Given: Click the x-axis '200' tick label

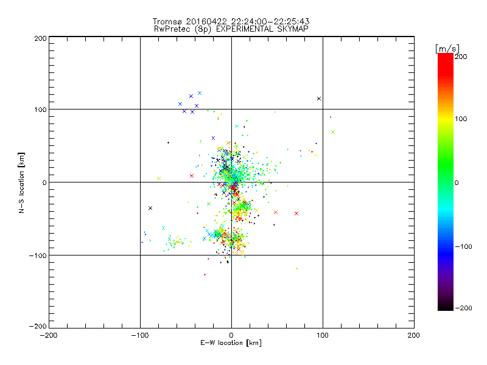Looking at the screenshot, I should [414, 335].
